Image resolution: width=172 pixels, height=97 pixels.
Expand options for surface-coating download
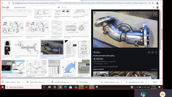(x=23, y=82)
